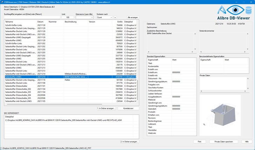Sort by Datum column header

pyautogui.click(x=42, y=22)
